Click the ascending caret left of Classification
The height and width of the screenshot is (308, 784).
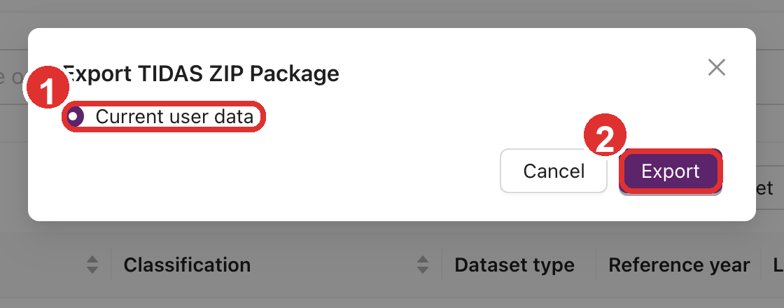(92, 260)
